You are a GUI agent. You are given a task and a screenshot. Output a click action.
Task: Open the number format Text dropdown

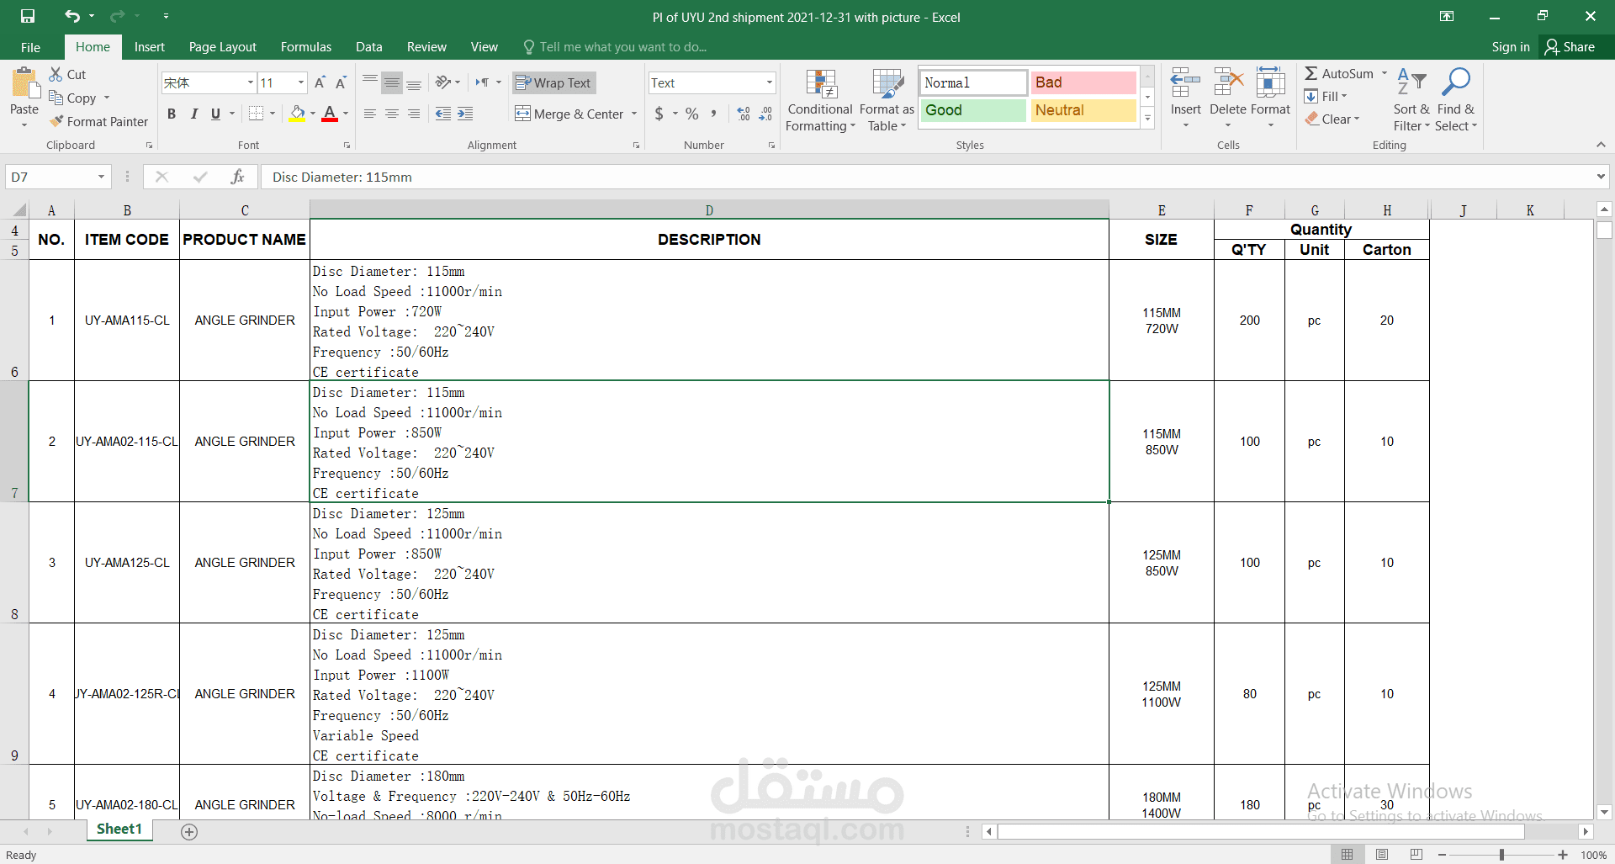pyautogui.click(x=769, y=82)
